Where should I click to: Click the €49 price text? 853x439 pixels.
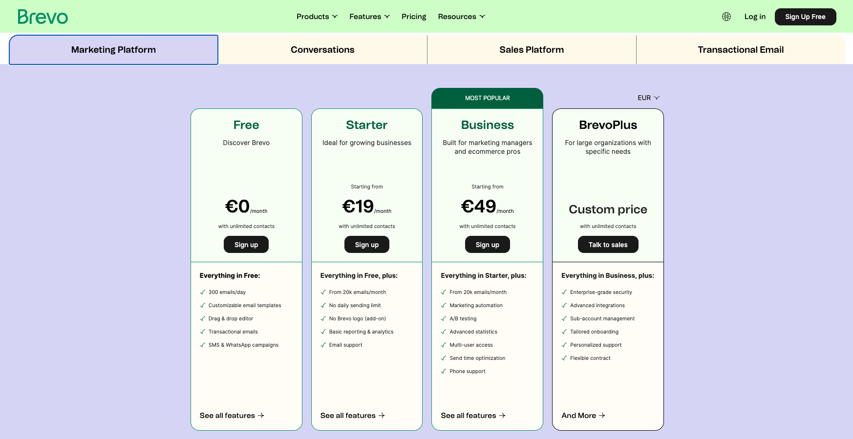[479, 207]
